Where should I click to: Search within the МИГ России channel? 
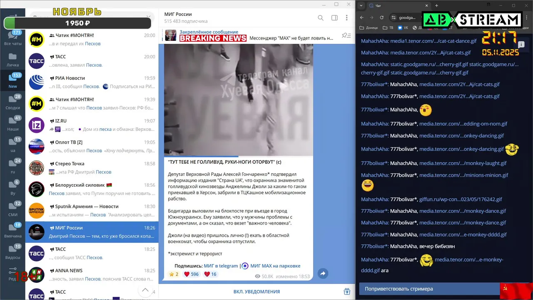(321, 18)
